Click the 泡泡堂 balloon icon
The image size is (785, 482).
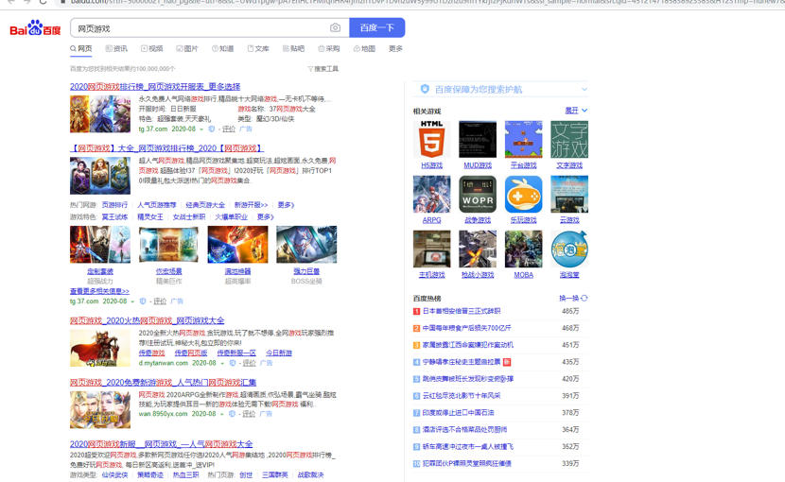click(x=569, y=249)
